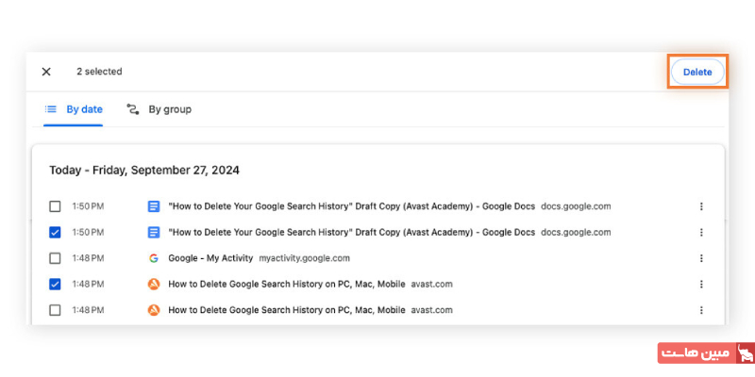Open more actions for checked avast.com entry
Viewport: 755px width, 377px height.
[701, 284]
